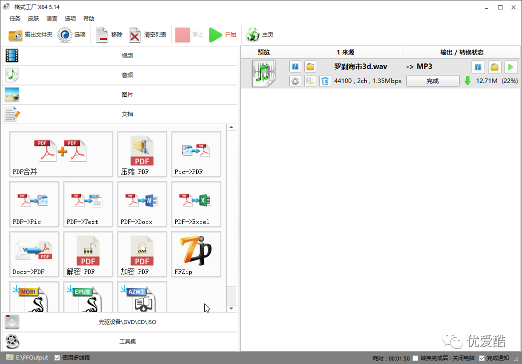The width and height of the screenshot is (522, 364).
Task: Toggle 使用多线程 multithreading checkbox
Action: click(57, 357)
